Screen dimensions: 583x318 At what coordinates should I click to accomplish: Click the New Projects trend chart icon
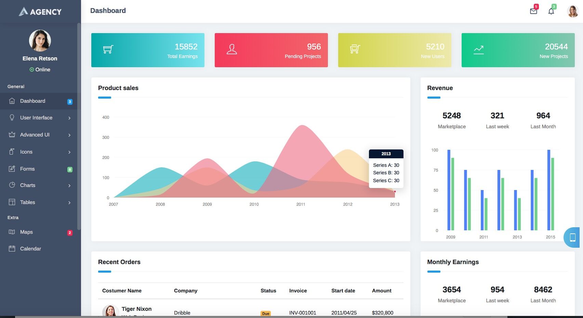478,50
